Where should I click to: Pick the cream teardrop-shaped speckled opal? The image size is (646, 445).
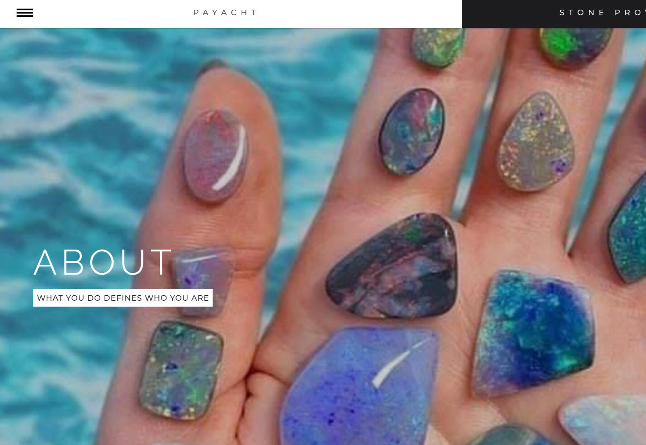pyautogui.click(x=536, y=142)
